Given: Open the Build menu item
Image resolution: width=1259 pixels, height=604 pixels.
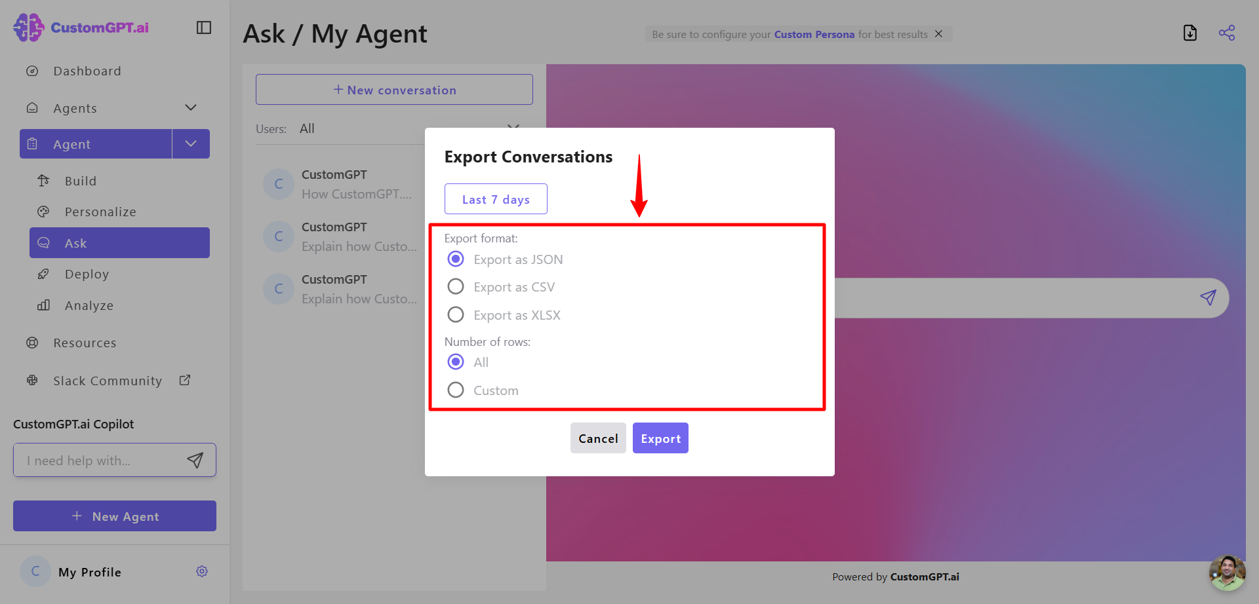Looking at the screenshot, I should click(80, 181).
